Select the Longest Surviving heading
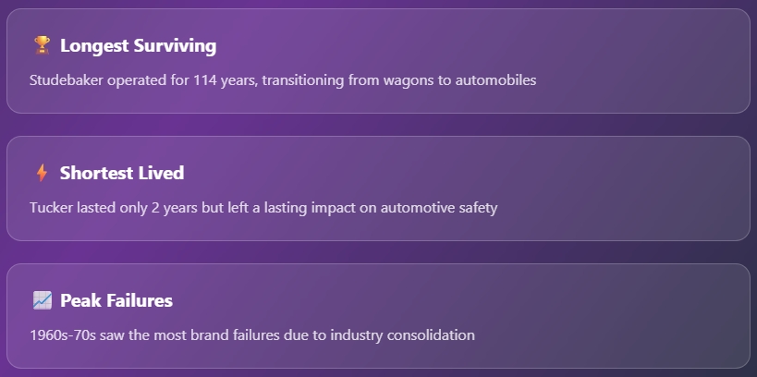This screenshot has height=377, width=757. click(x=138, y=46)
